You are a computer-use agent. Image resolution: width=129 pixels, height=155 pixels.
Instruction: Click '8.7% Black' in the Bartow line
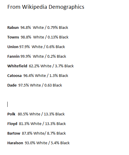(x=56, y=133)
